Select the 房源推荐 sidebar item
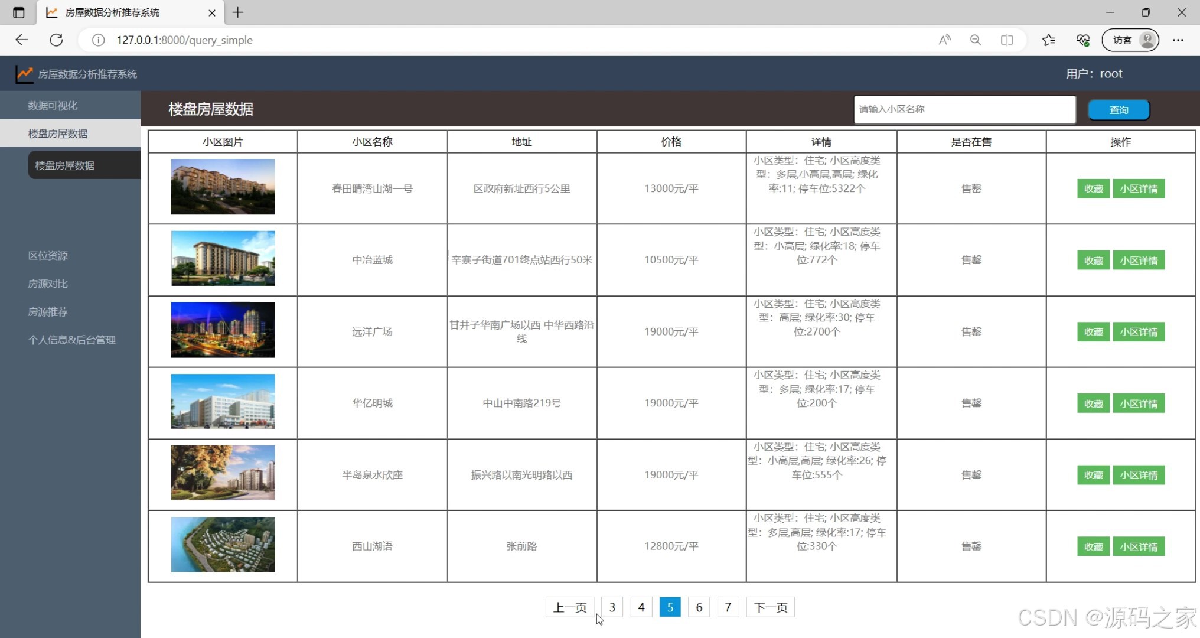 tap(48, 311)
